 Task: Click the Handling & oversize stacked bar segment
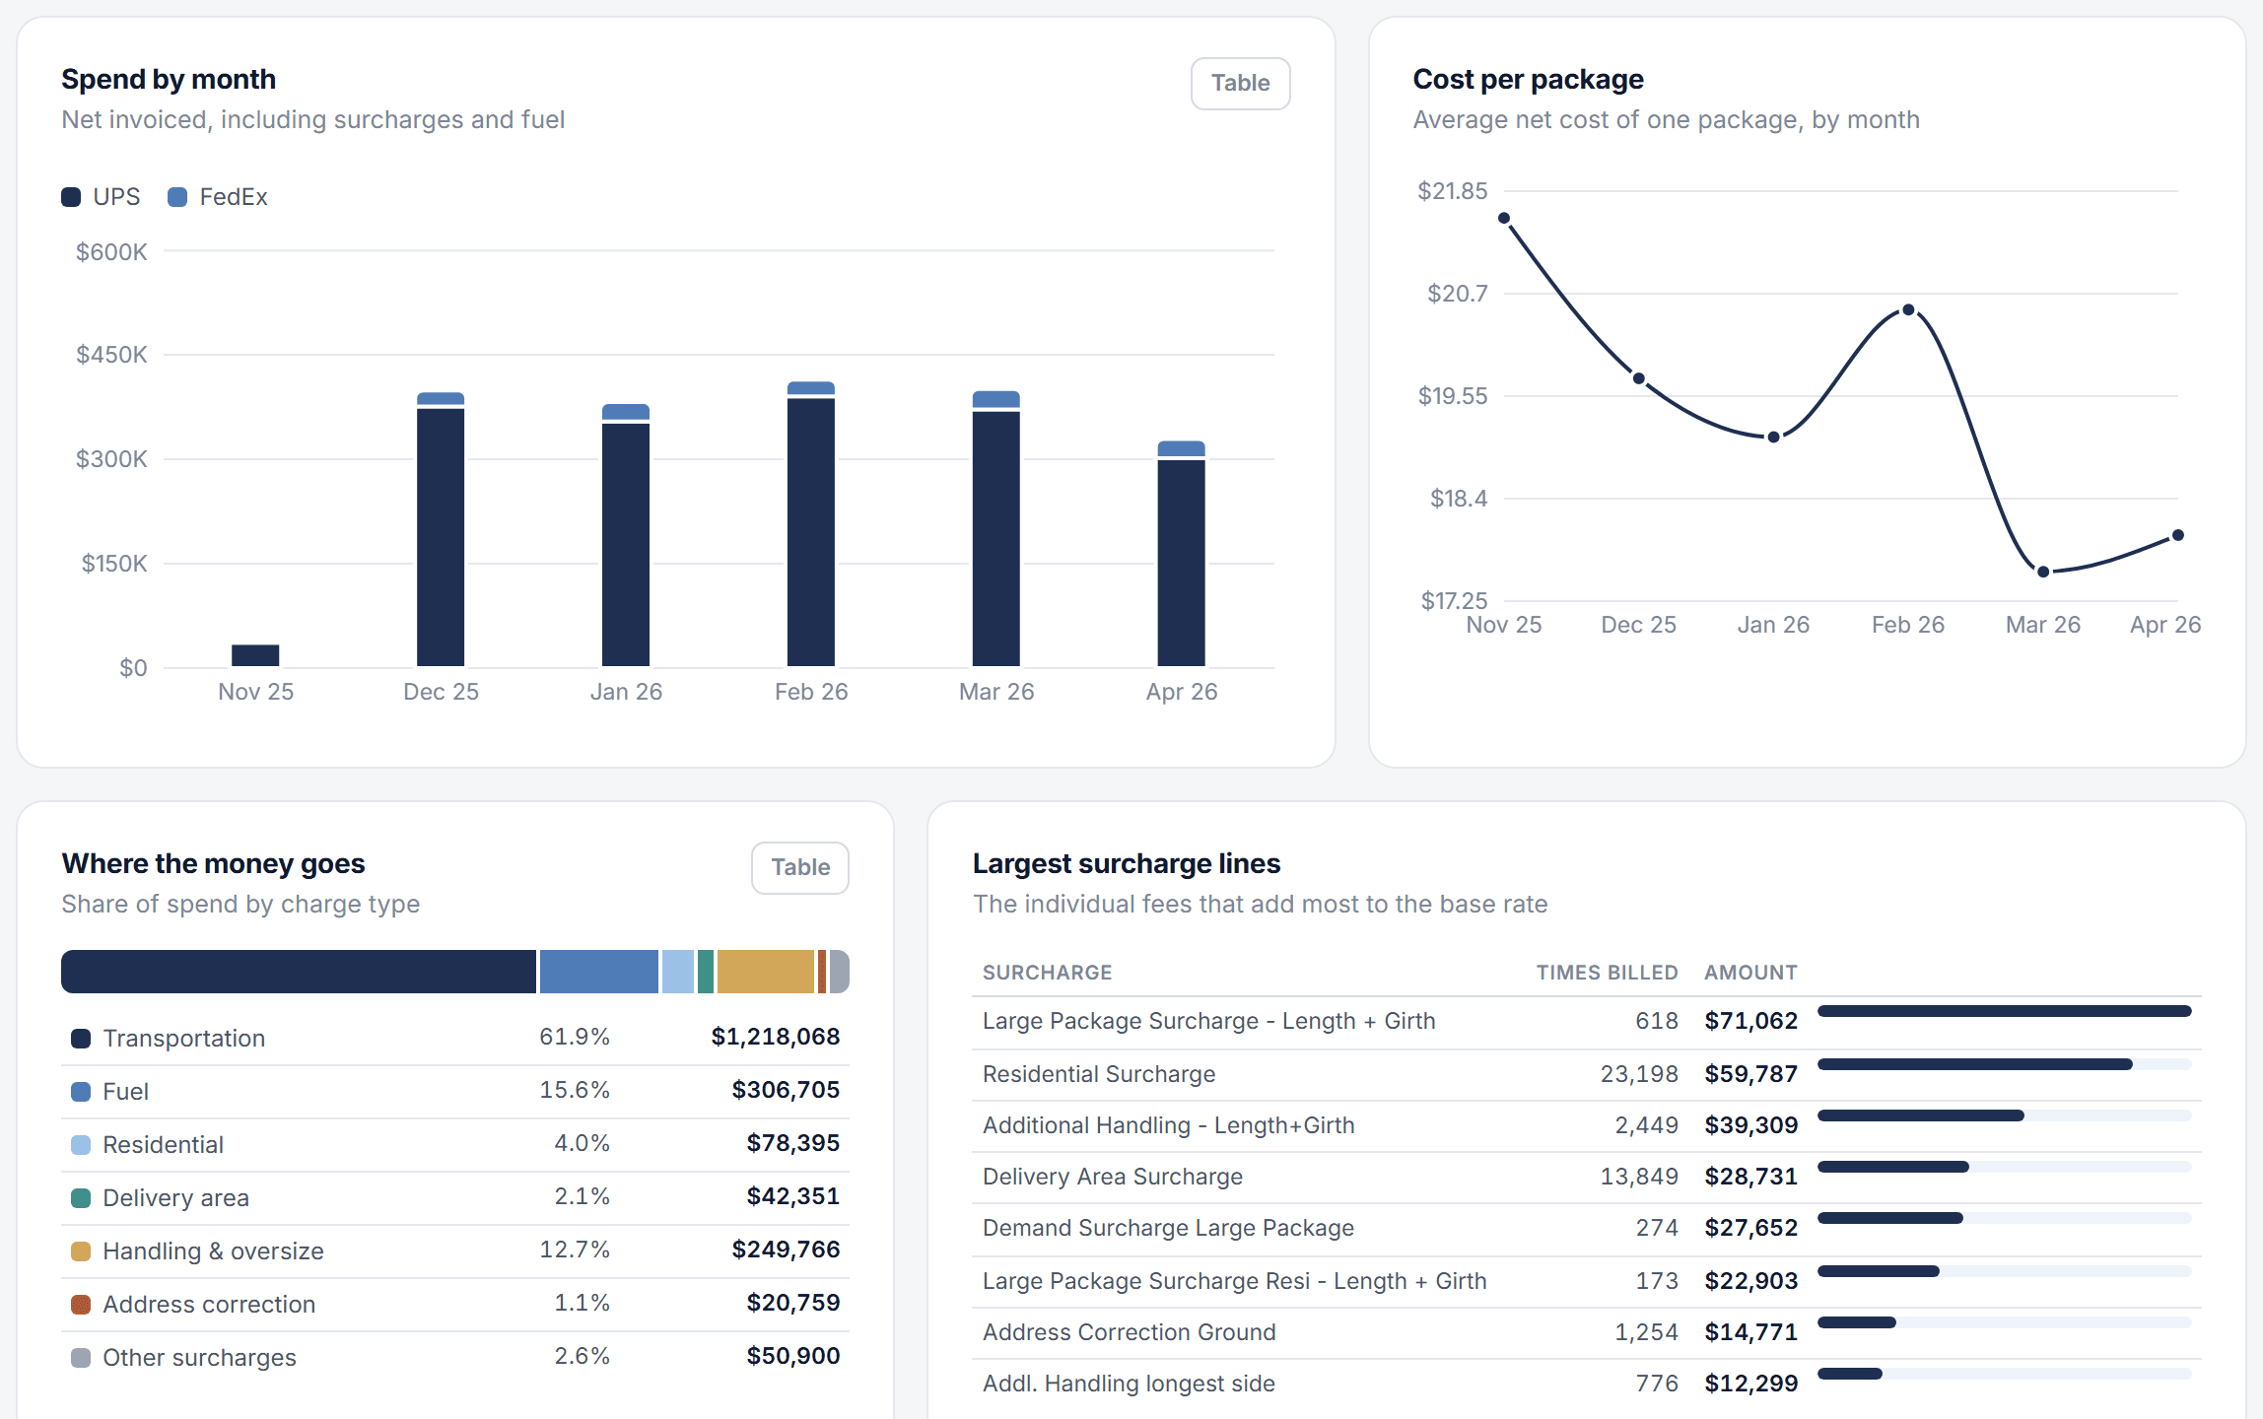point(766,972)
